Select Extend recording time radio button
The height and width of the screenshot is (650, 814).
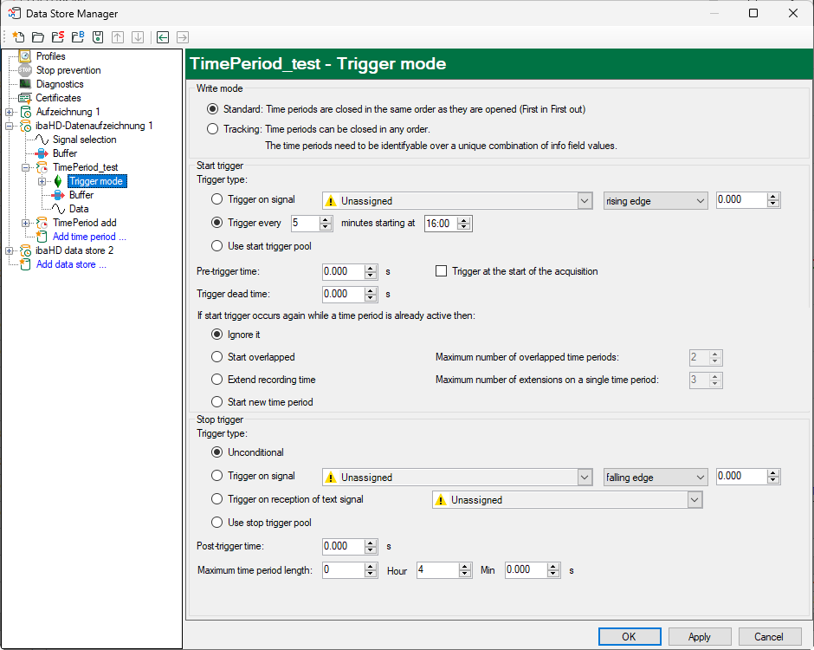coord(216,380)
